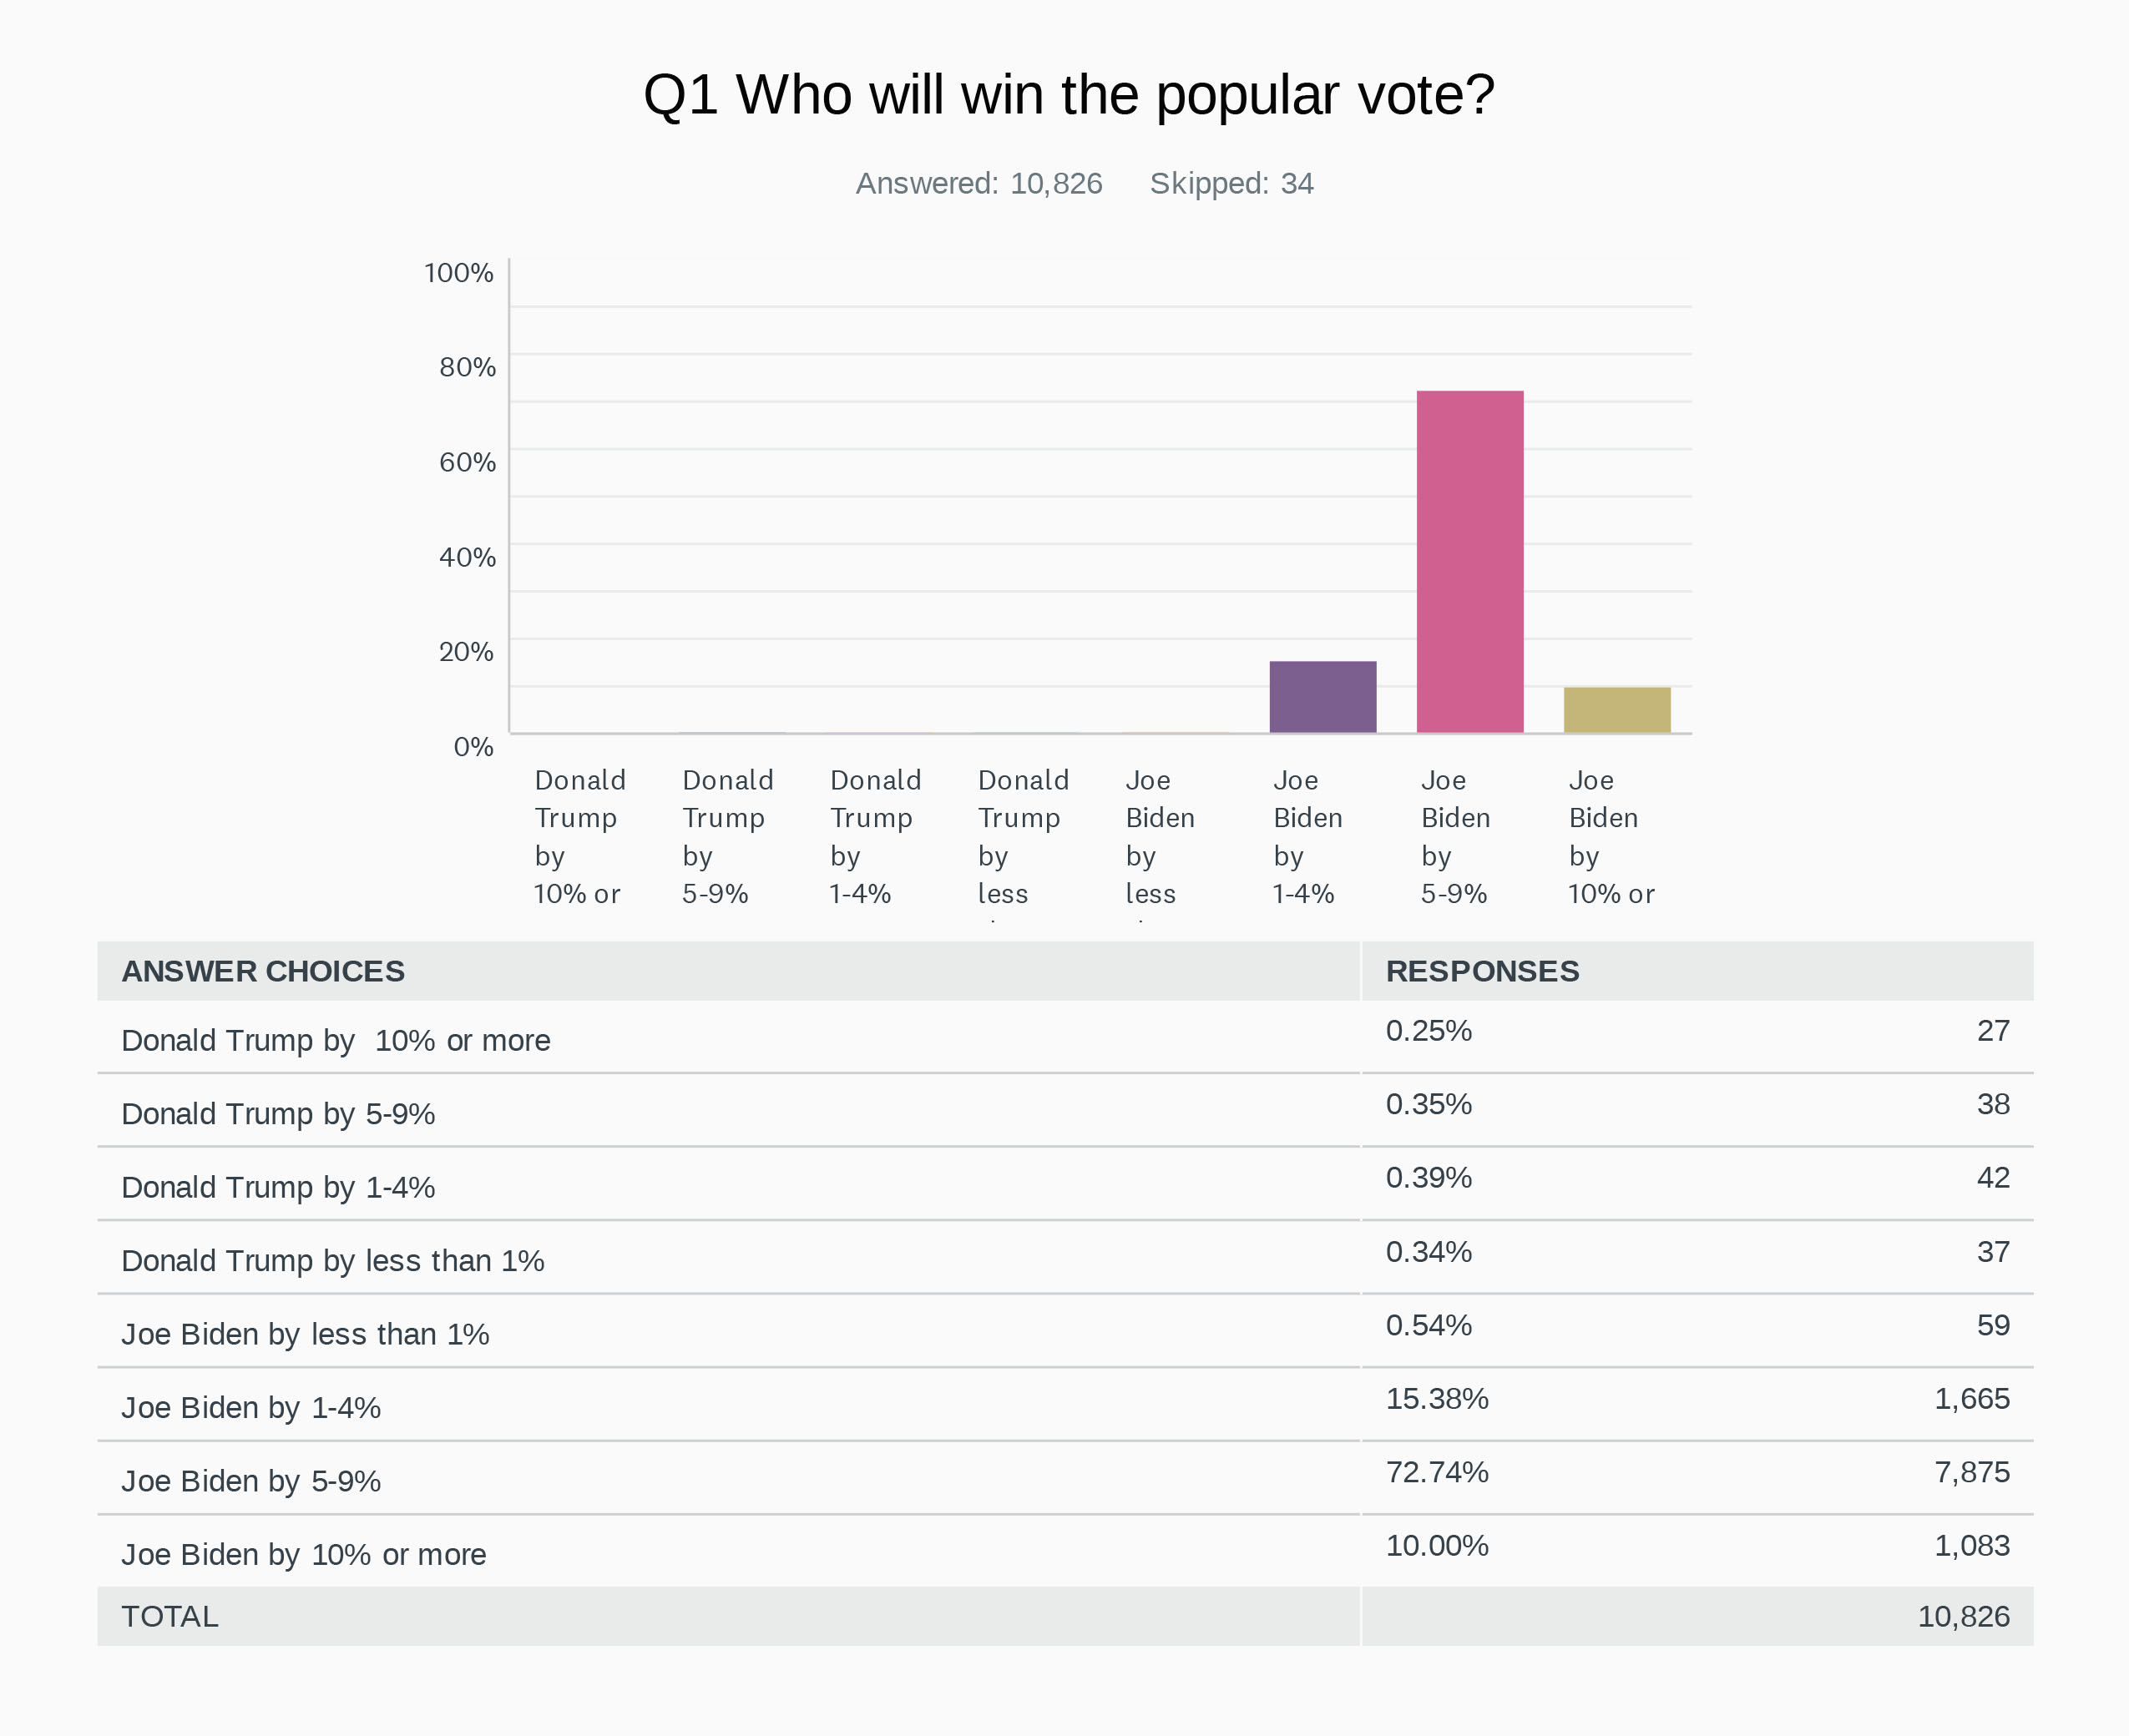Click the purple Joe Biden by 1-4% bar

pos(1322,697)
